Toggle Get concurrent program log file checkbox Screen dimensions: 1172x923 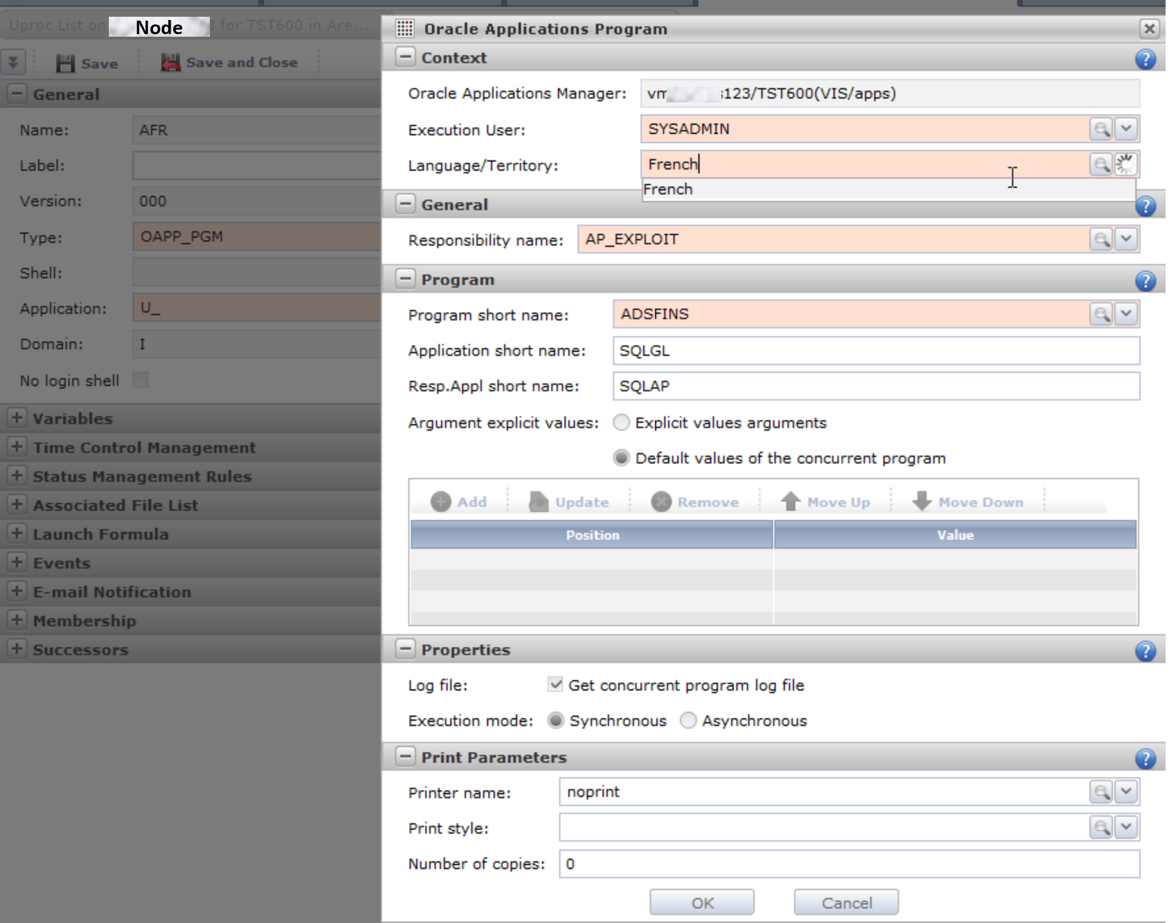point(555,685)
